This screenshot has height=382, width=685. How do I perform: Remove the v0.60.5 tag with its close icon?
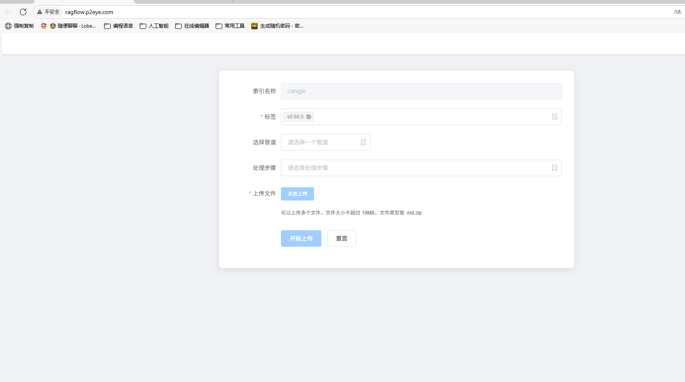(309, 117)
